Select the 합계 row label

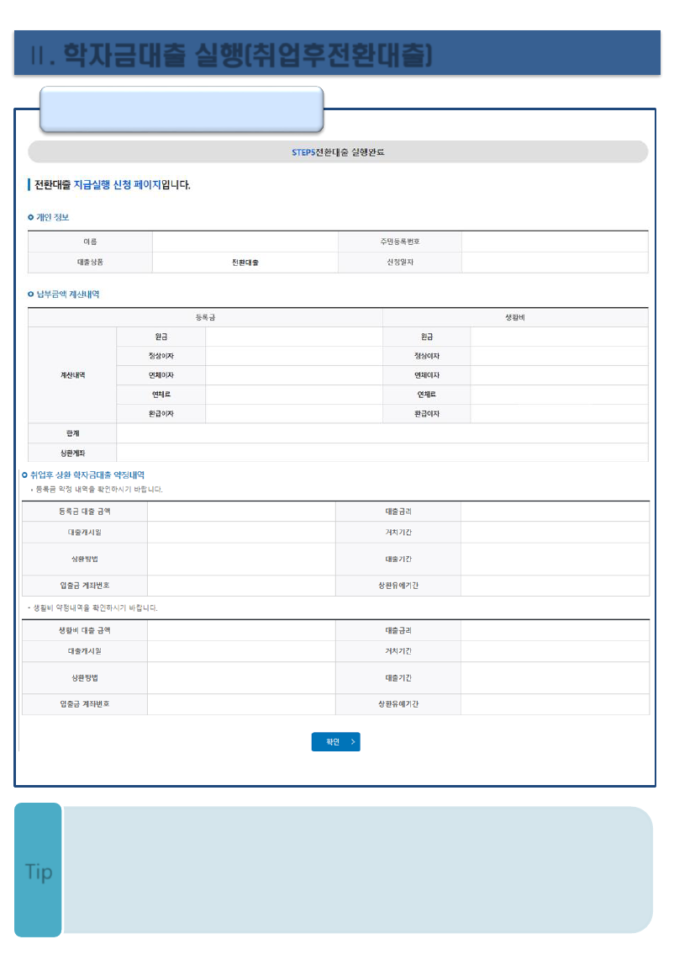coord(72,433)
